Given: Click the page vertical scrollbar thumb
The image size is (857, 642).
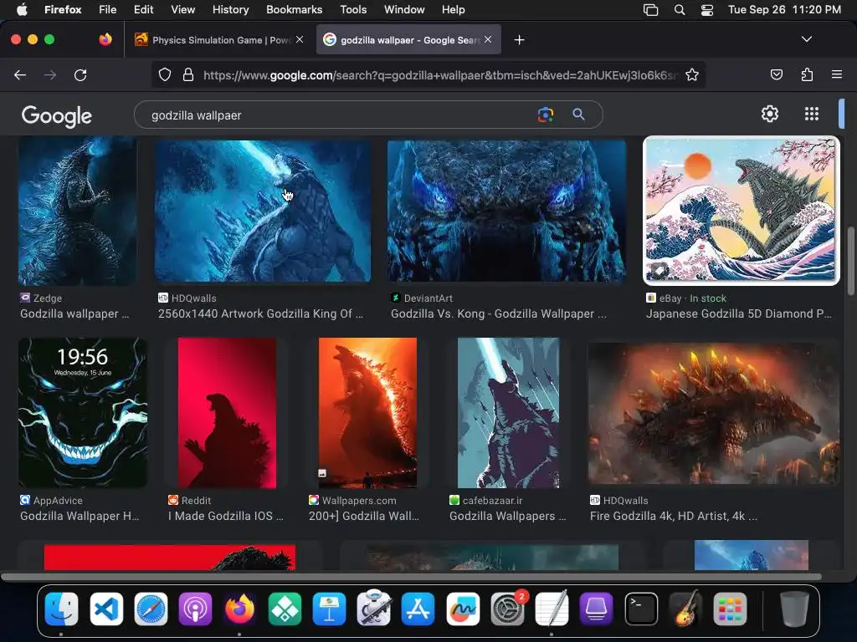Looking at the screenshot, I should [850, 261].
